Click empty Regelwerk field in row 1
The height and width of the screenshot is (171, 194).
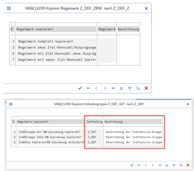tap(107, 41)
